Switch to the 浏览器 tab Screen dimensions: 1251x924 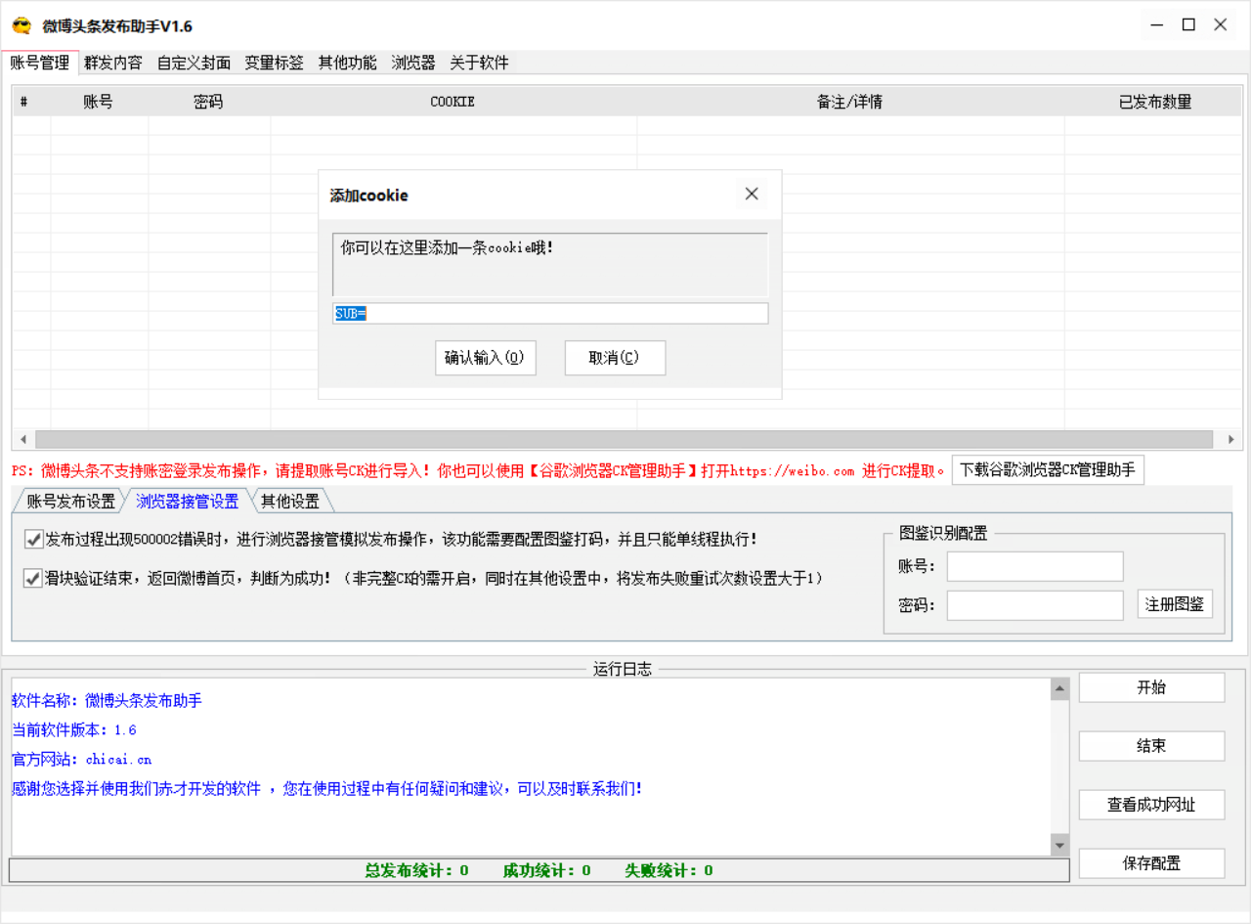[x=413, y=63]
